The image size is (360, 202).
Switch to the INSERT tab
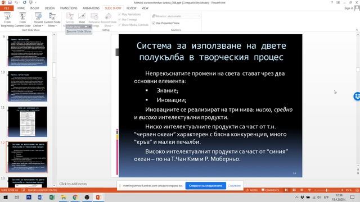click(x=35, y=8)
